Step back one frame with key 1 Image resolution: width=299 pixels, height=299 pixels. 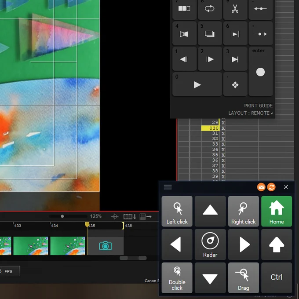pos(184,59)
